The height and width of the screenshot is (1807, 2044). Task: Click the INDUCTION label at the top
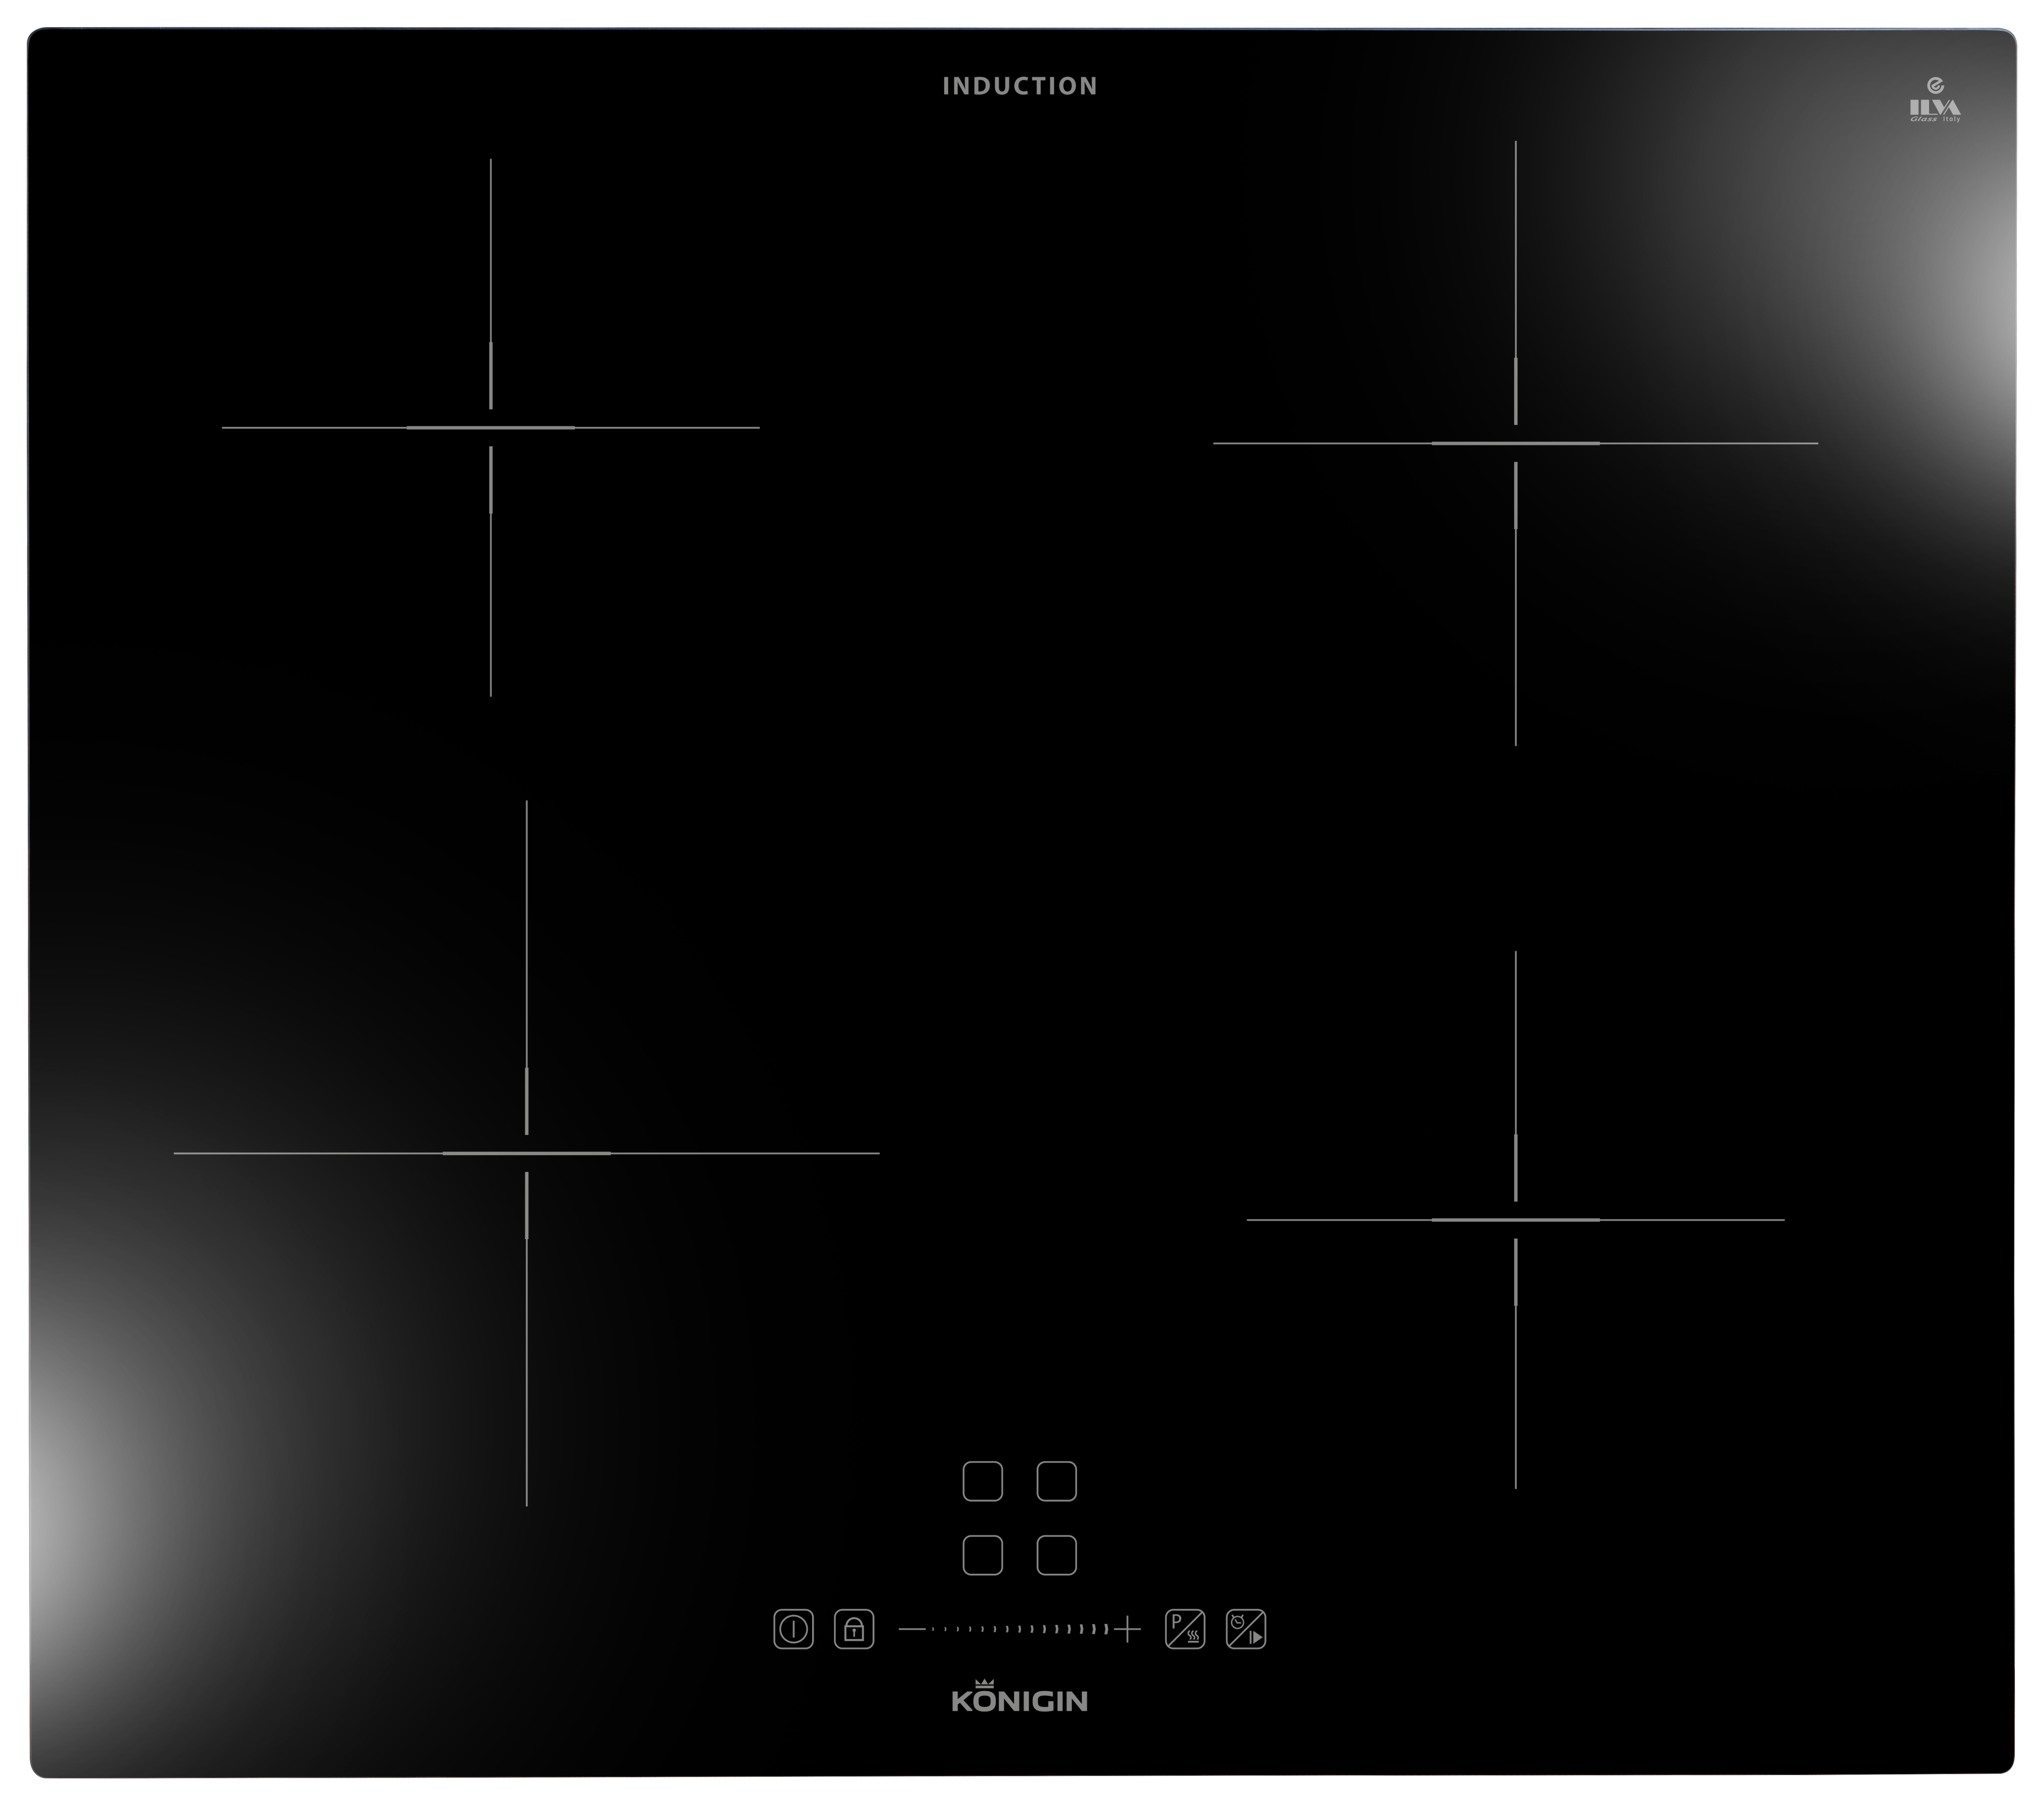pyautogui.click(x=1020, y=86)
